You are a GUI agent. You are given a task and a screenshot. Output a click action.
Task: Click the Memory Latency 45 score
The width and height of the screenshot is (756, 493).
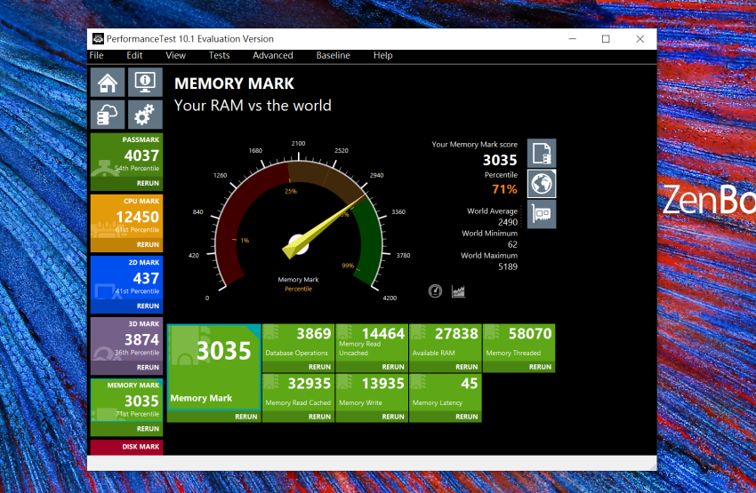[x=469, y=384]
